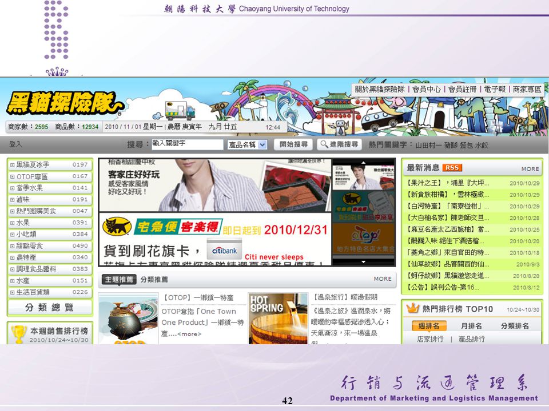Screen dimensions: 549x411
Task: Click the citibank card logo
Action: (x=224, y=249)
